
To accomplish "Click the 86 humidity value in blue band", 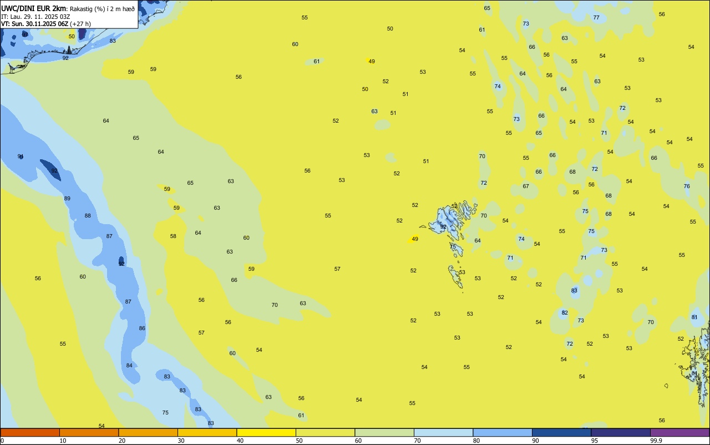I will click(x=142, y=328).
